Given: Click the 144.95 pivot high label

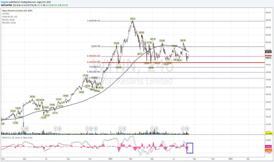Looking at the screenshot, I should click(x=32, y=97).
